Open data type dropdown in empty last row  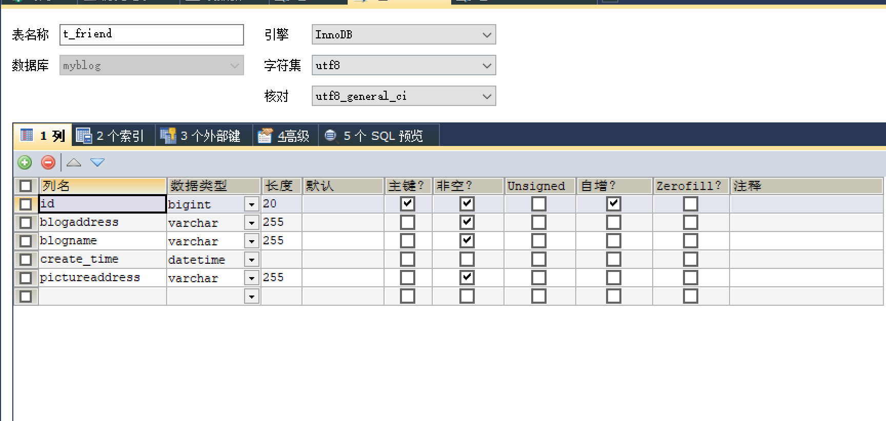pyautogui.click(x=252, y=297)
